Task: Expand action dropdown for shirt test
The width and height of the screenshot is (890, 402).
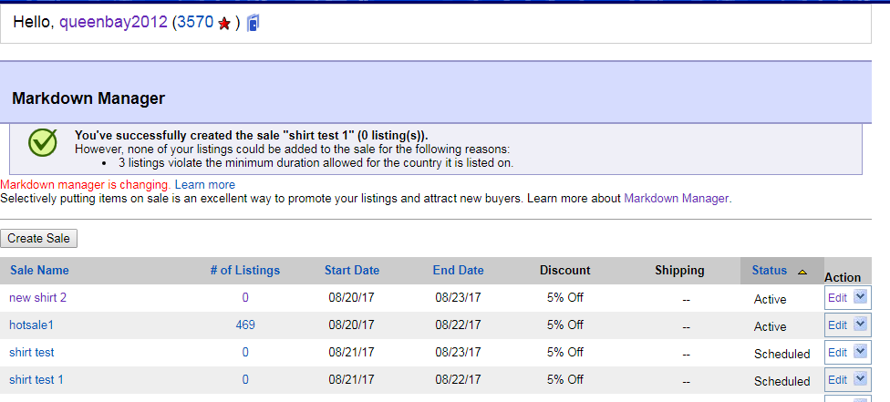Action: pyautogui.click(x=859, y=353)
